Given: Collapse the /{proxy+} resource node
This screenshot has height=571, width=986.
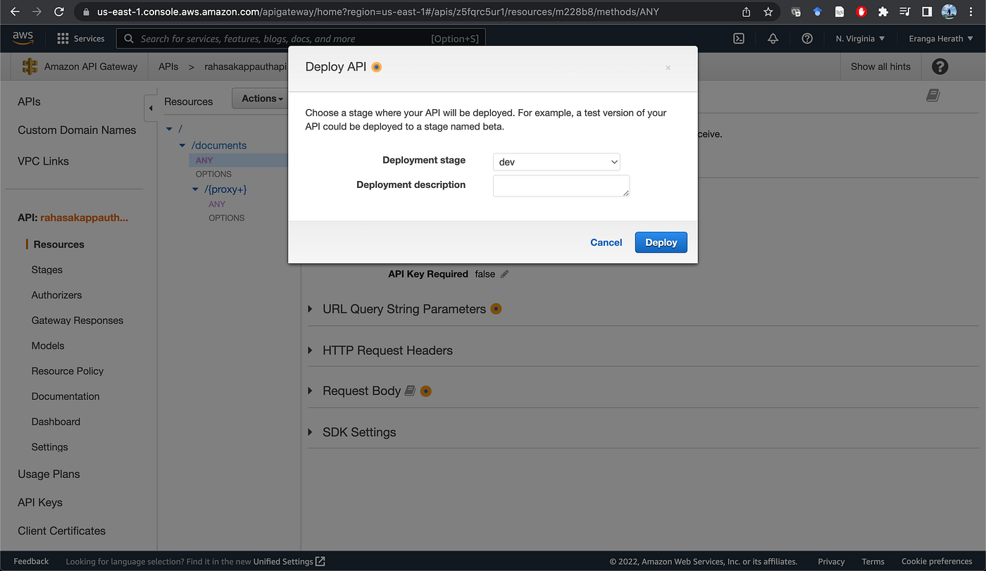Looking at the screenshot, I should [196, 189].
